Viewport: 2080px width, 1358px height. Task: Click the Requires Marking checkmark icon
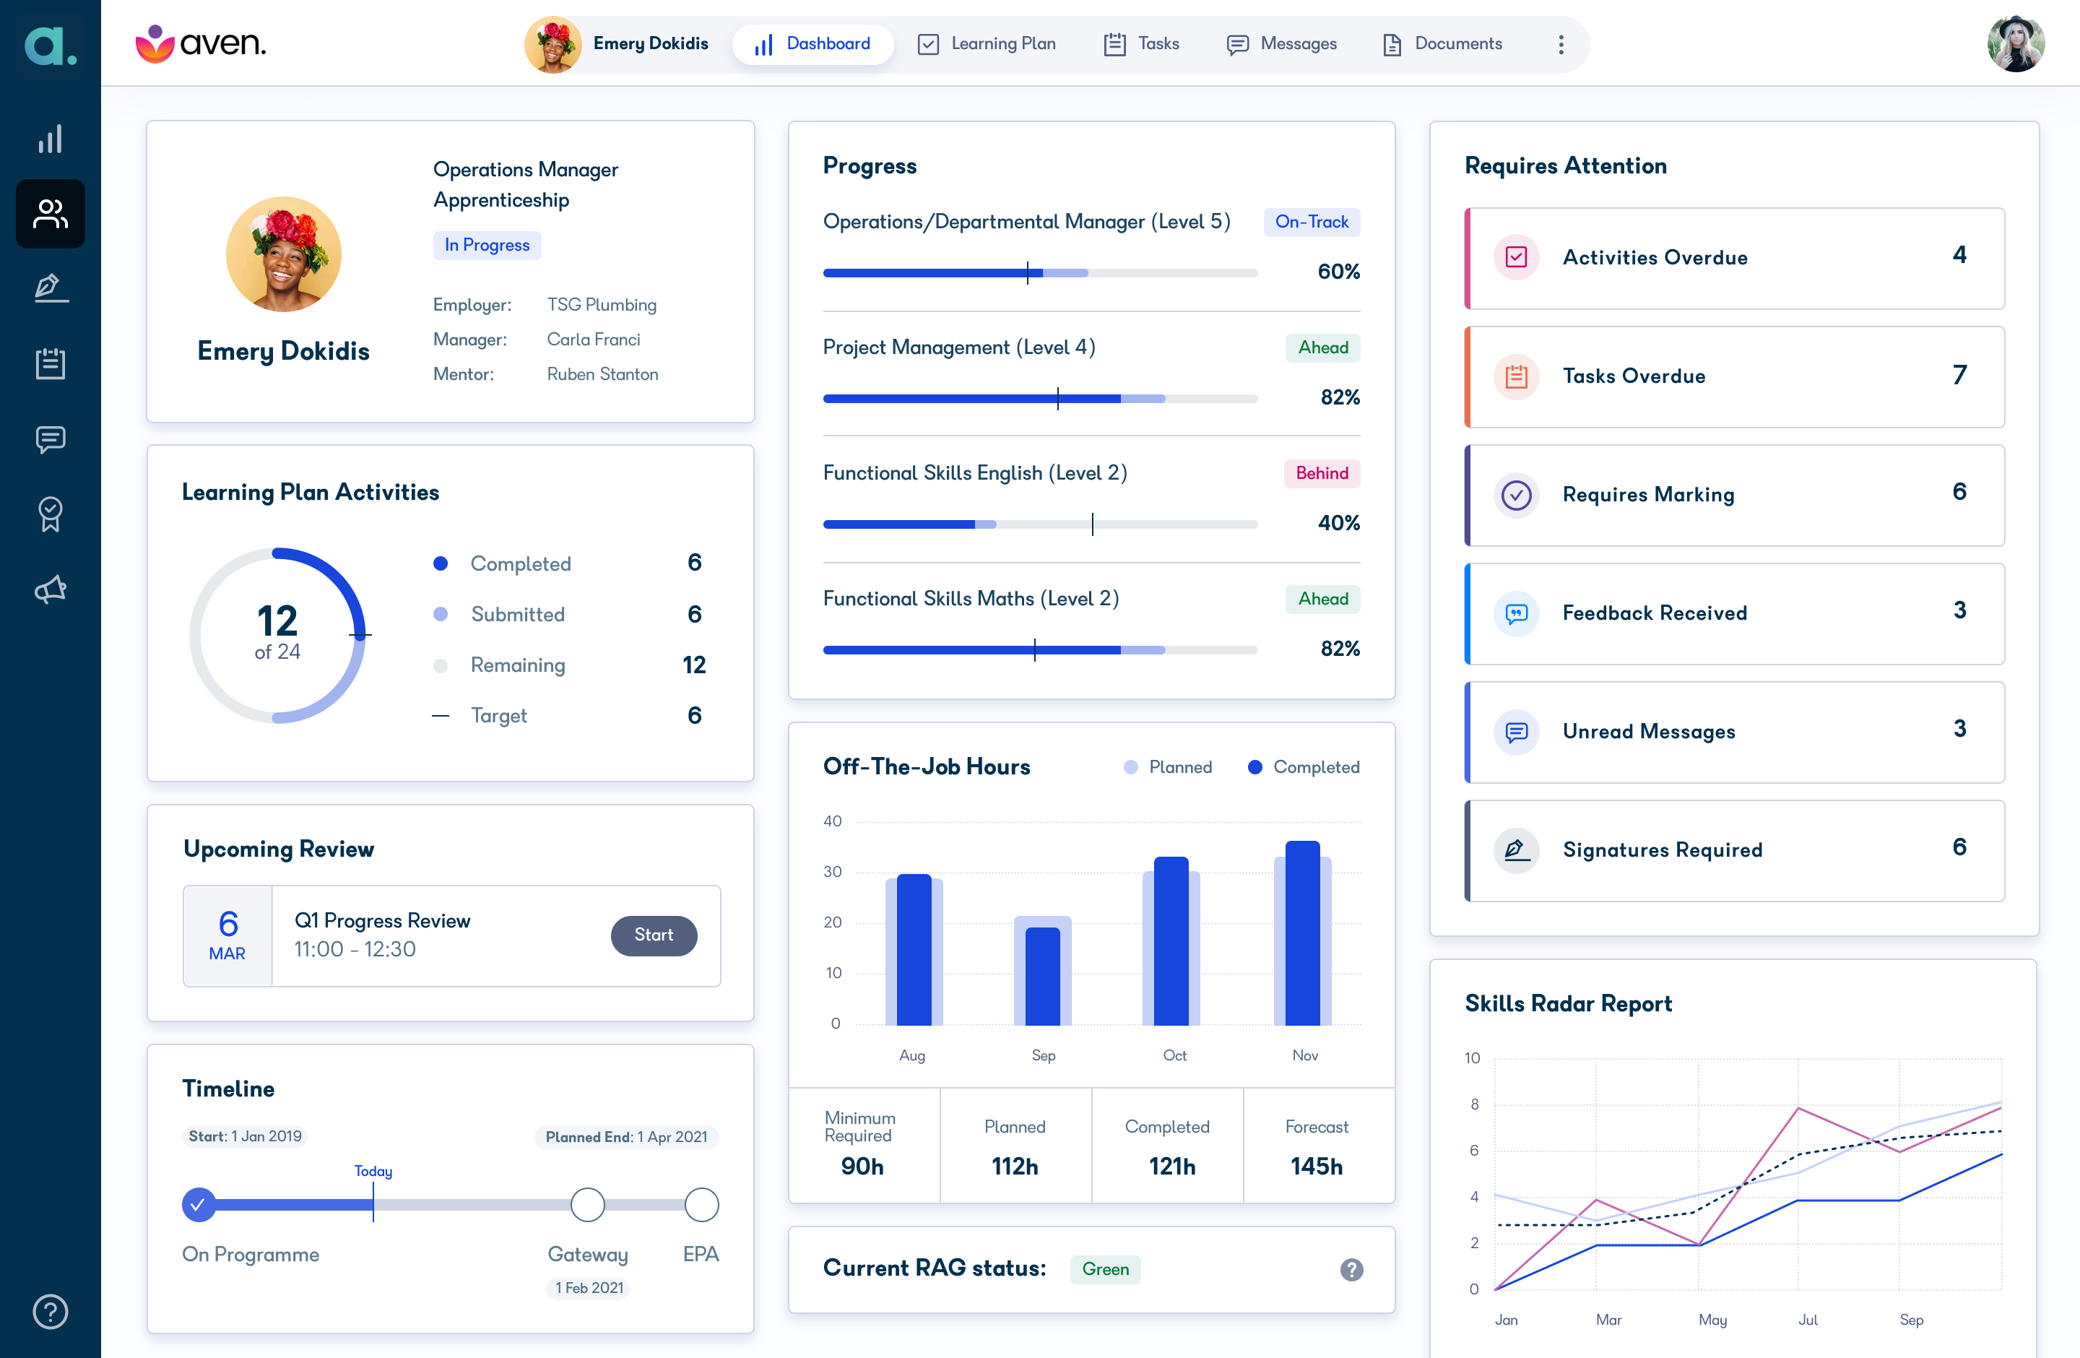[1516, 495]
